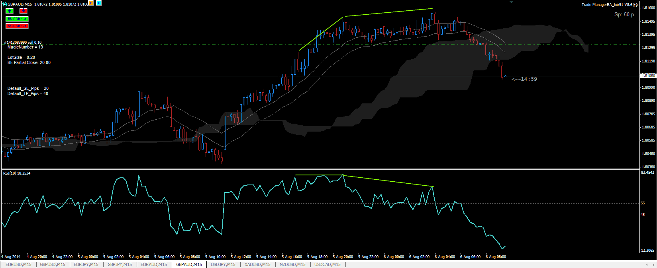Switch to the GBPJPY,M15 chart tab
The image size is (657, 268).
pyautogui.click(x=120, y=264)
